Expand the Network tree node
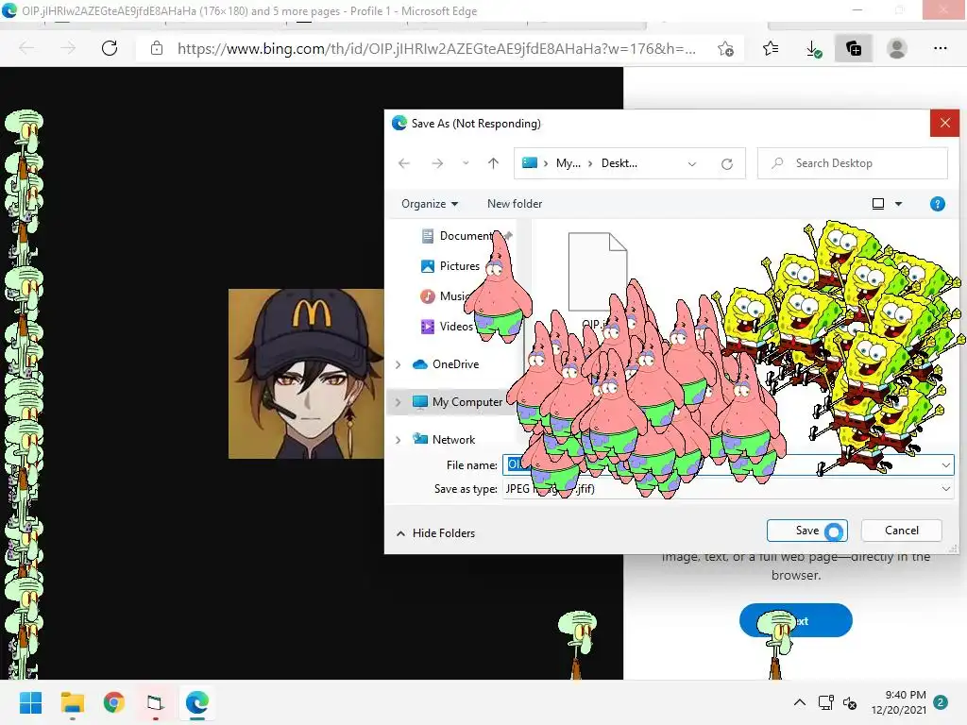Screen dimensions: 967x725 [x=399, y=440]
